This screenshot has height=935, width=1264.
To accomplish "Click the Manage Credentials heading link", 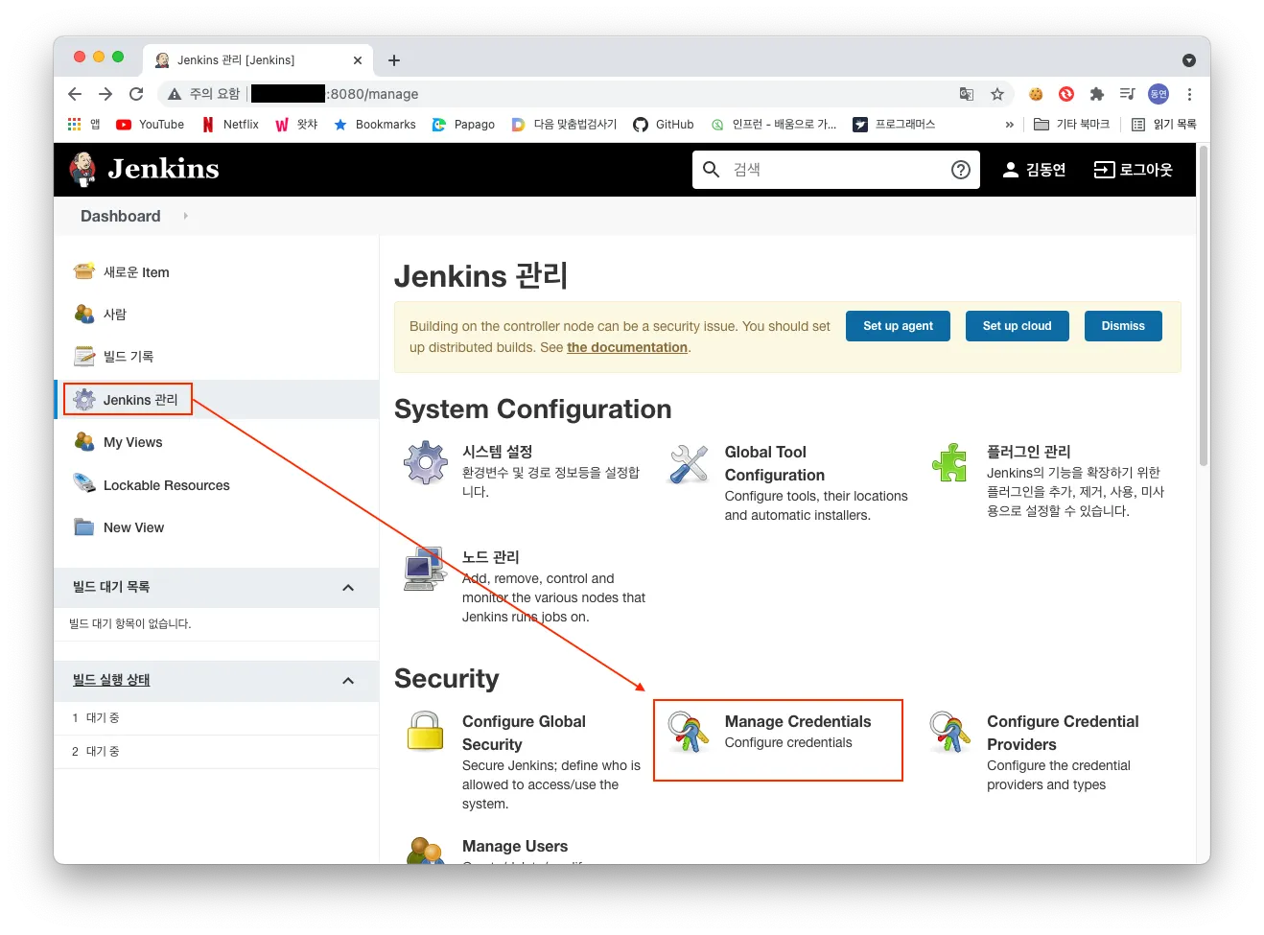I will click(x=798, y=721).
